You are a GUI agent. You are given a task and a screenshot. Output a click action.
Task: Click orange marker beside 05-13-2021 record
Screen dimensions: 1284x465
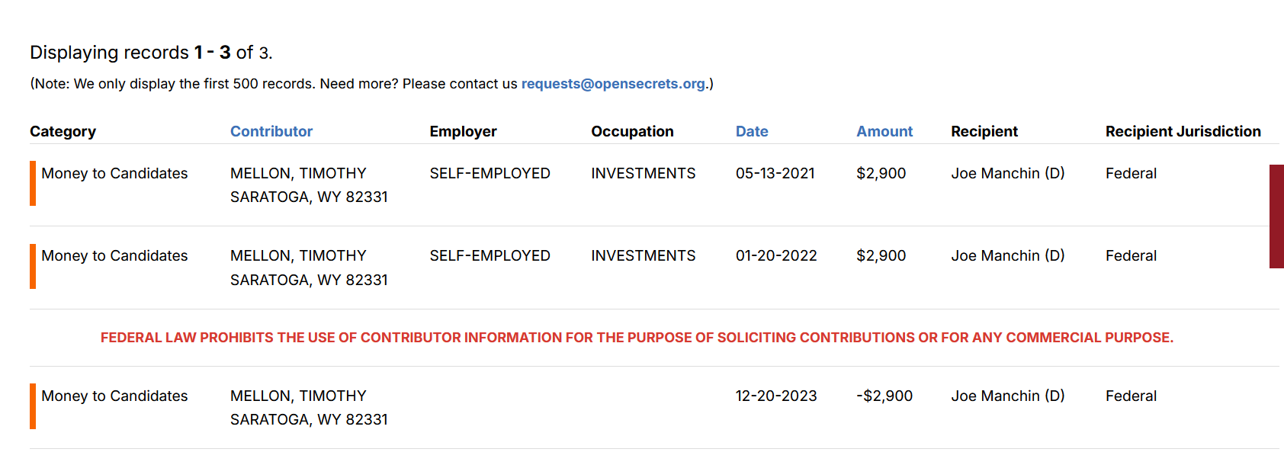pos(33,184)
